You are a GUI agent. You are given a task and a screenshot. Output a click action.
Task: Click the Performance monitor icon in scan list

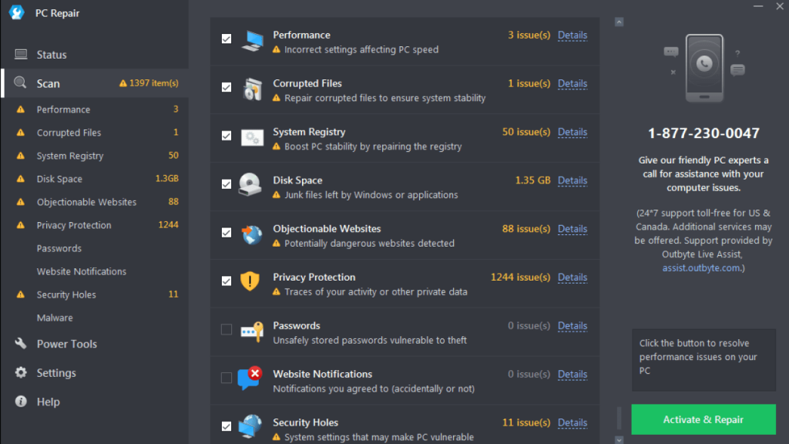pyautogui.click(x=252, y=42)
